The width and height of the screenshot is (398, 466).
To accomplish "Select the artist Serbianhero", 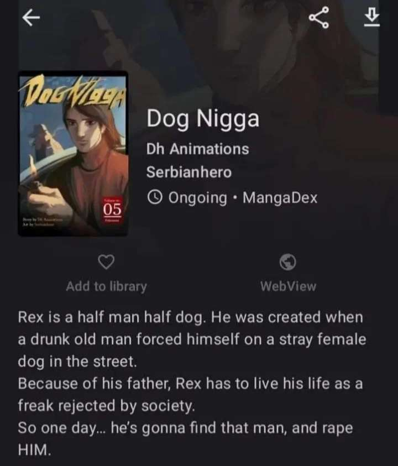I will [188, 172].
